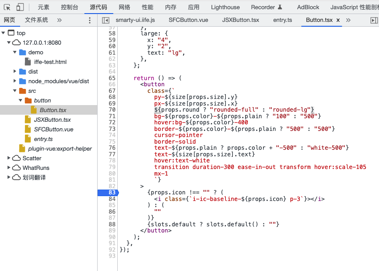Activate the inspect element picker icon
The height and width of the screenshot is (271, 379).
pos(7,7)
